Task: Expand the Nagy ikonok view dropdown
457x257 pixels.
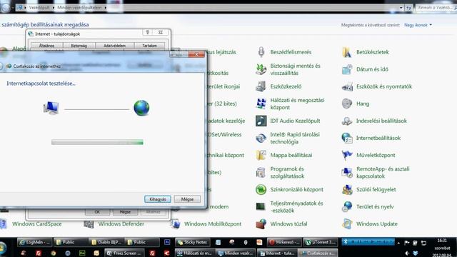Action: pyautogui.click(x=418, y=26)
